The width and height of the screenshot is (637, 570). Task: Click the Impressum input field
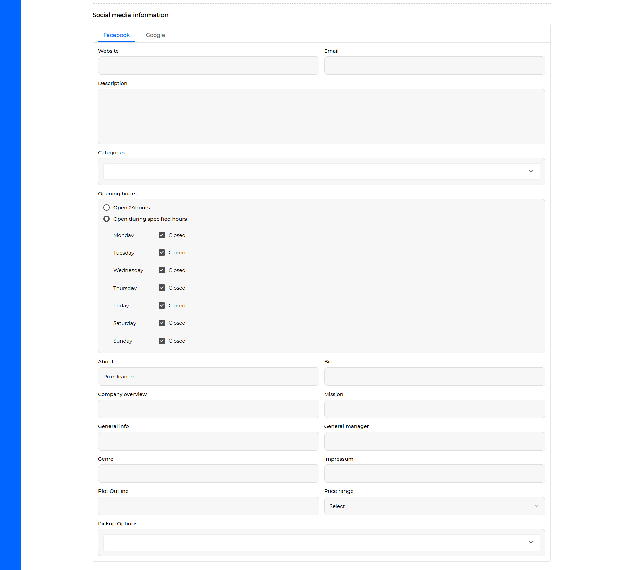point(435,473)
